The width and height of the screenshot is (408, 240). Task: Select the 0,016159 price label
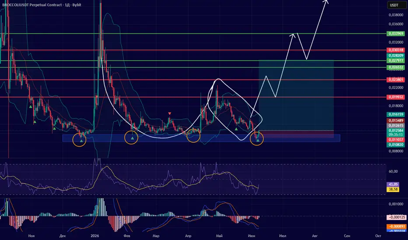click(x=396, y=114)
